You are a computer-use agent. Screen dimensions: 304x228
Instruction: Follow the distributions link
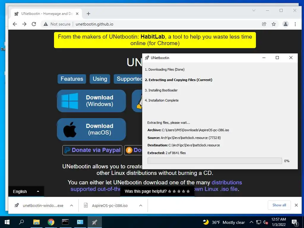[x=227, y=183]
